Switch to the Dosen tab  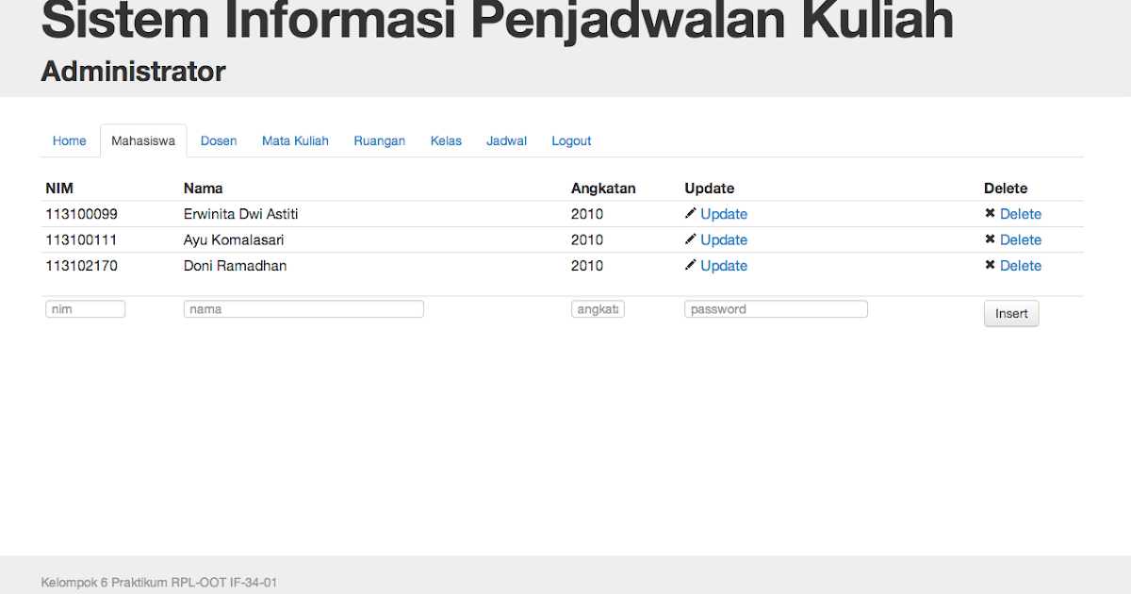pyautogui.click(x=219, y=140)
